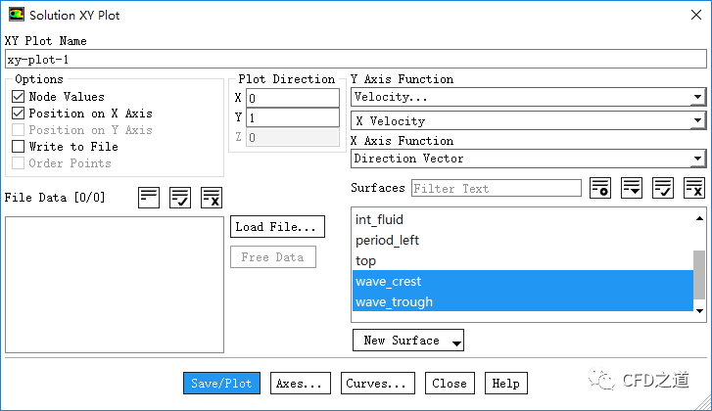Click the Surfaces toggle tree view icon
The height and width of the screenshot is (411, 712).
(632, 188)
